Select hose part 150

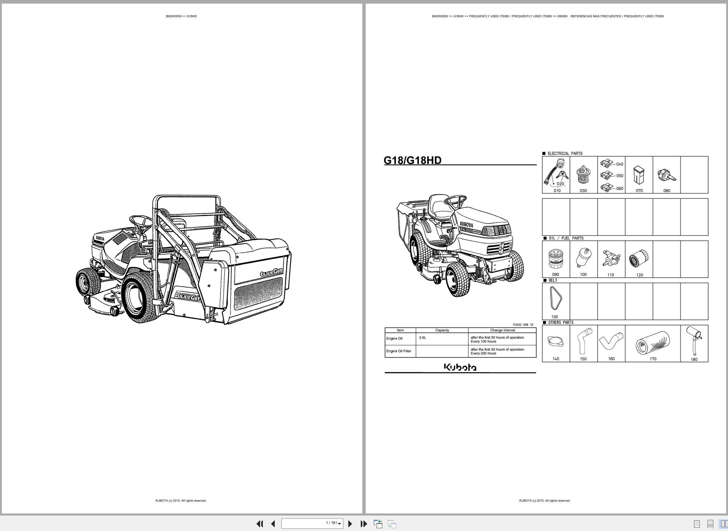(x=584, y=343)
